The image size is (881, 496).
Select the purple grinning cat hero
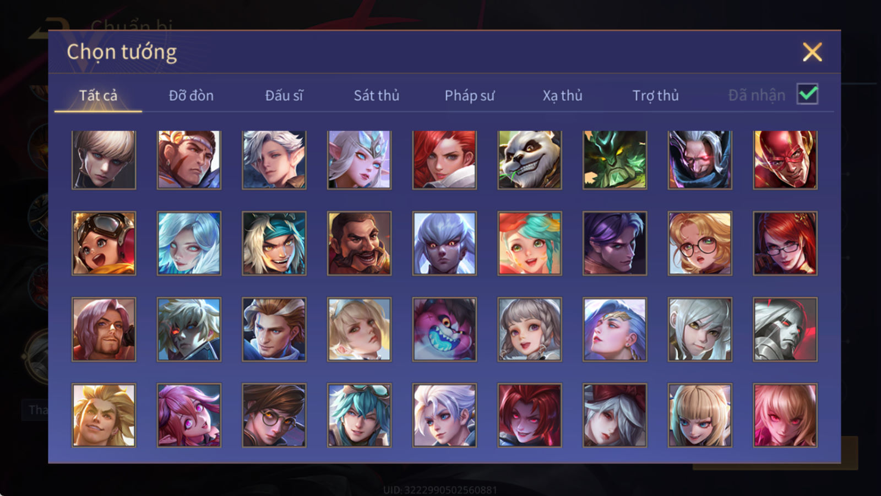(x=444, y=330)
